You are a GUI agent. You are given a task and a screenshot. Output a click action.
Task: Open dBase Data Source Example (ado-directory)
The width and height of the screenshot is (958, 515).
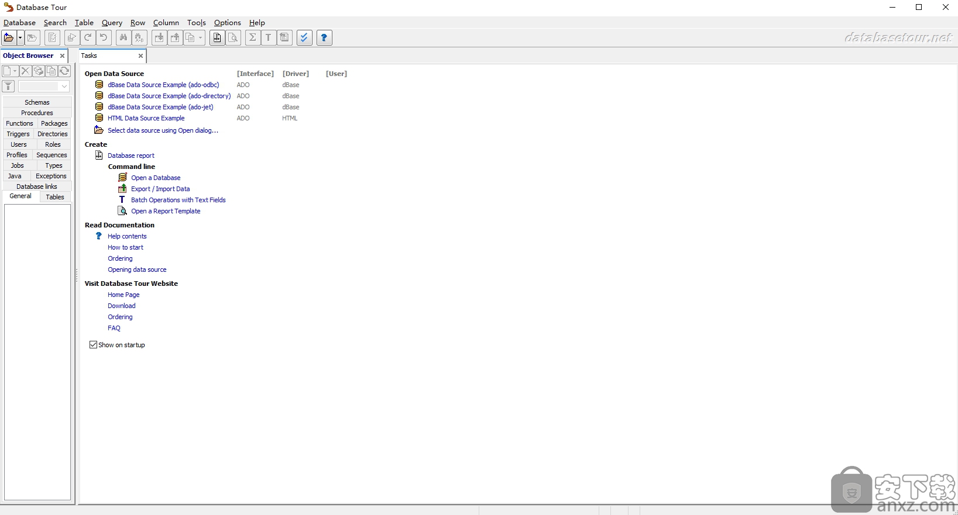click(x=169, y=96)
